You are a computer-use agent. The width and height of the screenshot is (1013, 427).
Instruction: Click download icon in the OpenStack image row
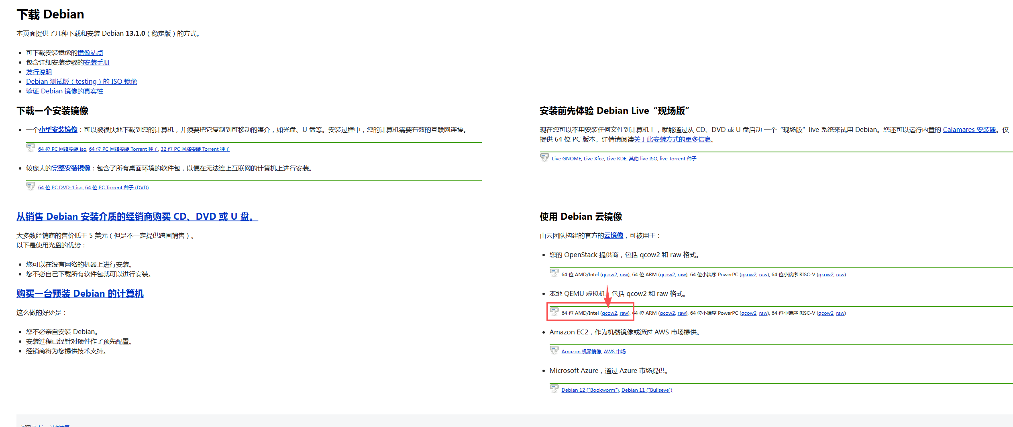click(x=554, y=273)
